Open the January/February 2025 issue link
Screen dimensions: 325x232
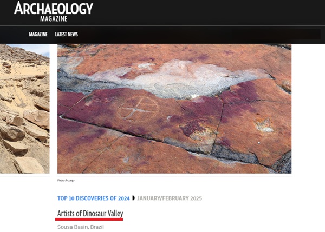point(170,198)
